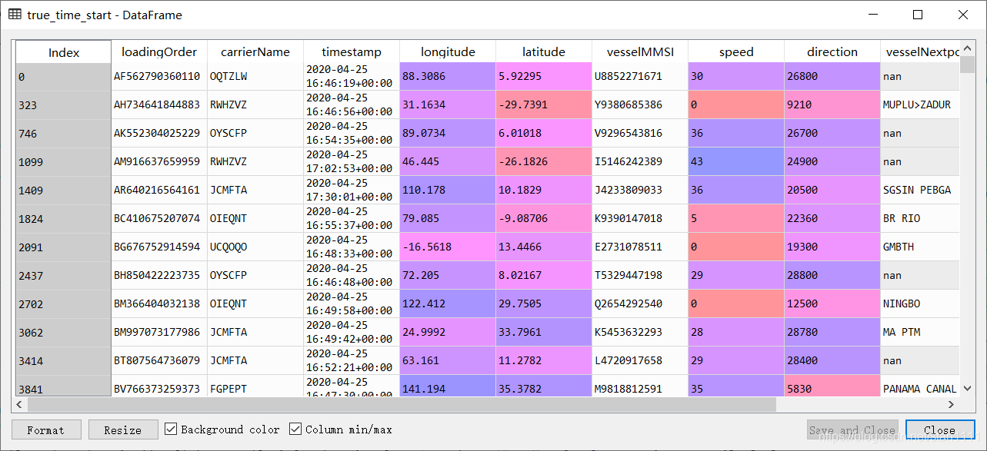Click the vesselMMSI column header

tap(640, 51)
